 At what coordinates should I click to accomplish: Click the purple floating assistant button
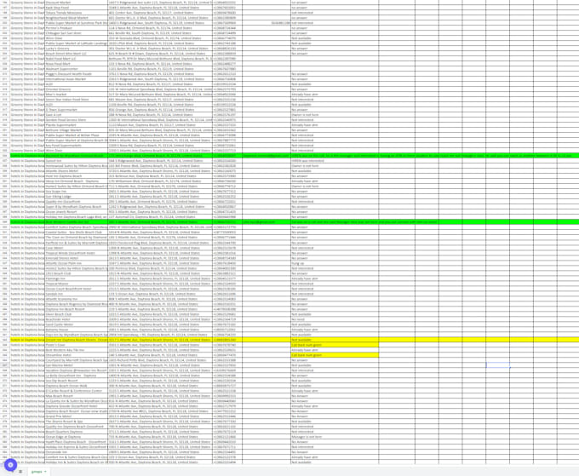10,465
